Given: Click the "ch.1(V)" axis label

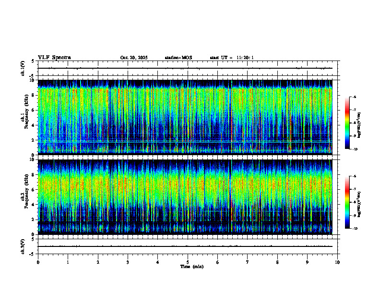Looking at the screenshot, I should coord(23,68).
